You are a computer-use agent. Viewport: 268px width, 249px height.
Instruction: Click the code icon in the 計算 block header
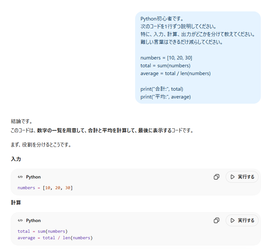[20, 220]
